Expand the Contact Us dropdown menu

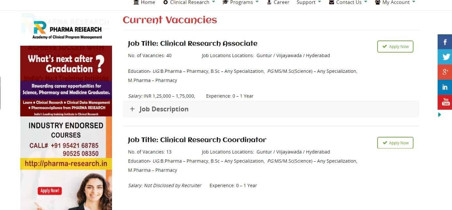tap(348, 3)
